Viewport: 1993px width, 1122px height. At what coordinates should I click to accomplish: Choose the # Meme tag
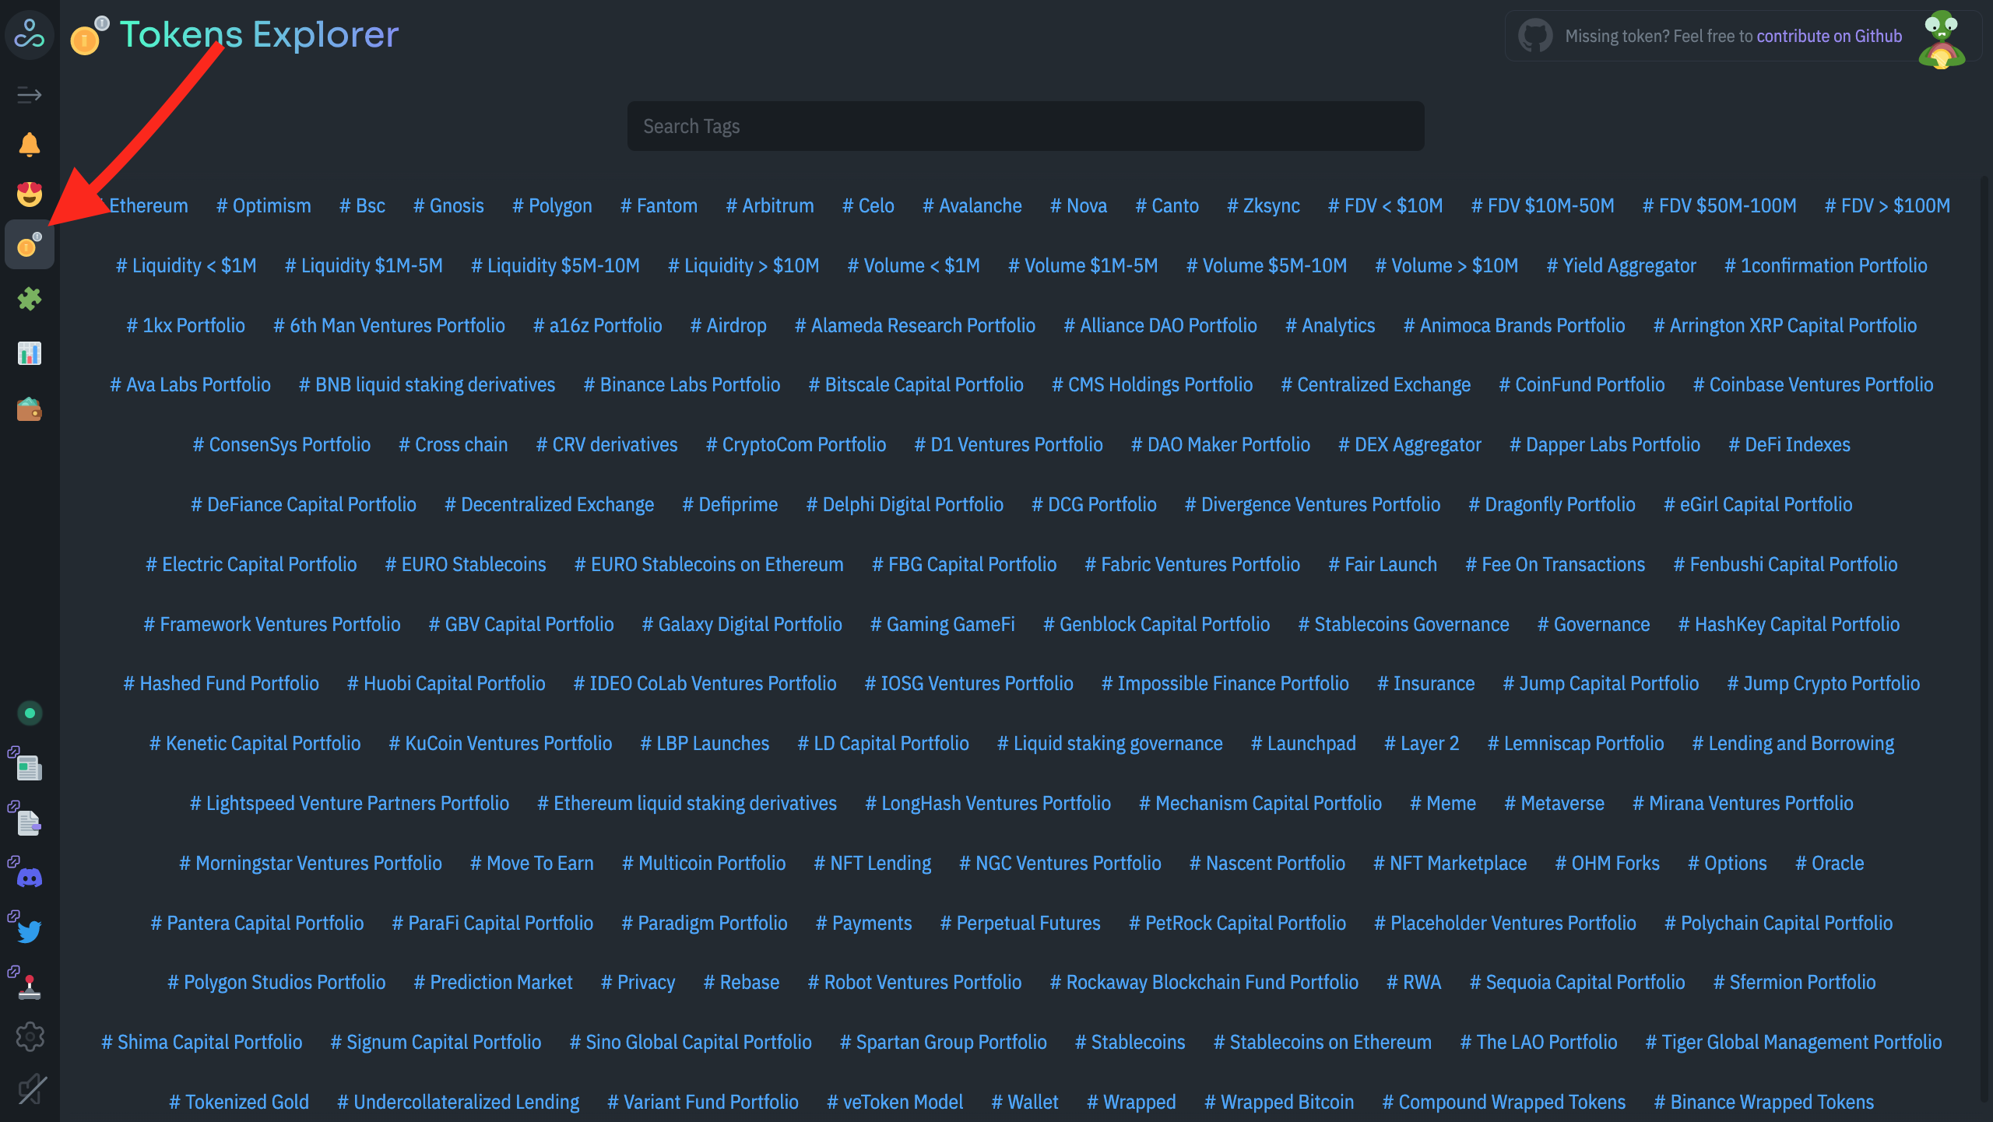tap(1443, 804)
